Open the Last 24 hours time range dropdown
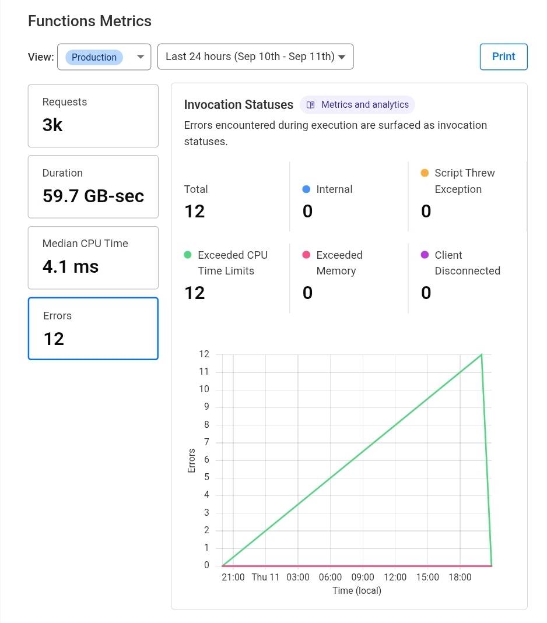Image resolution: width=547 pixels, height=623 pixels. (x=255, y=57)
